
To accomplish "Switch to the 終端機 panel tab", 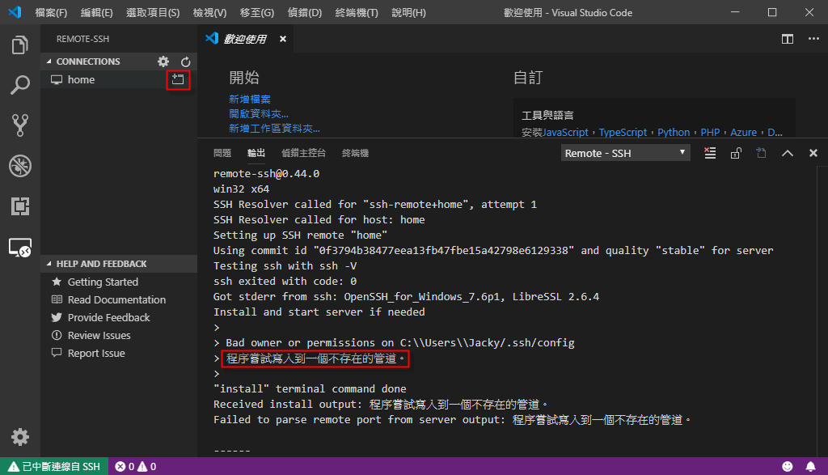I will point(354,152).
